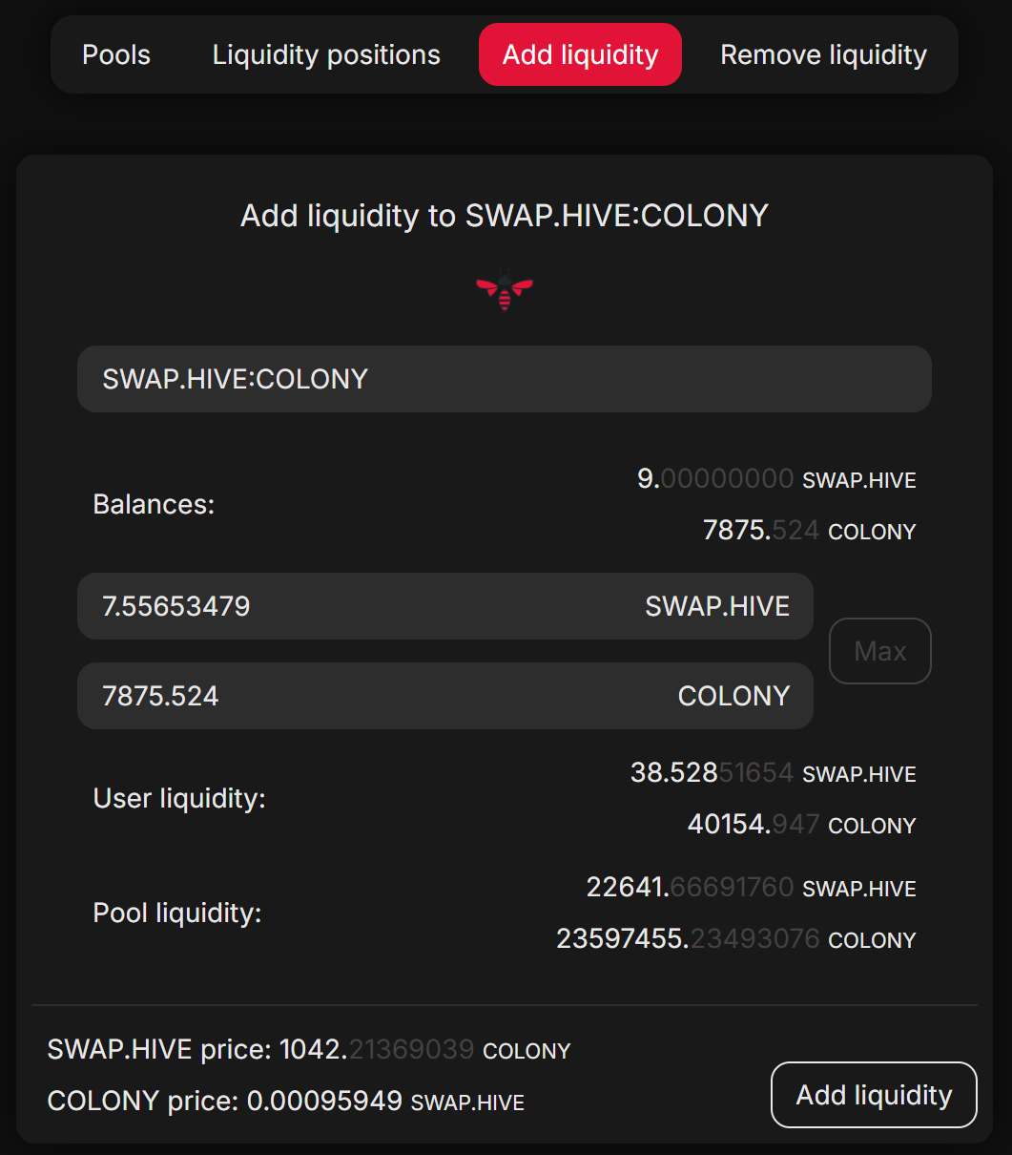Viewport: 1012px width, 1155px height.
Task: Click the "Add liquidity to SWAP.HIVE:COLONY" heading
Action: [x=504, y=216]
